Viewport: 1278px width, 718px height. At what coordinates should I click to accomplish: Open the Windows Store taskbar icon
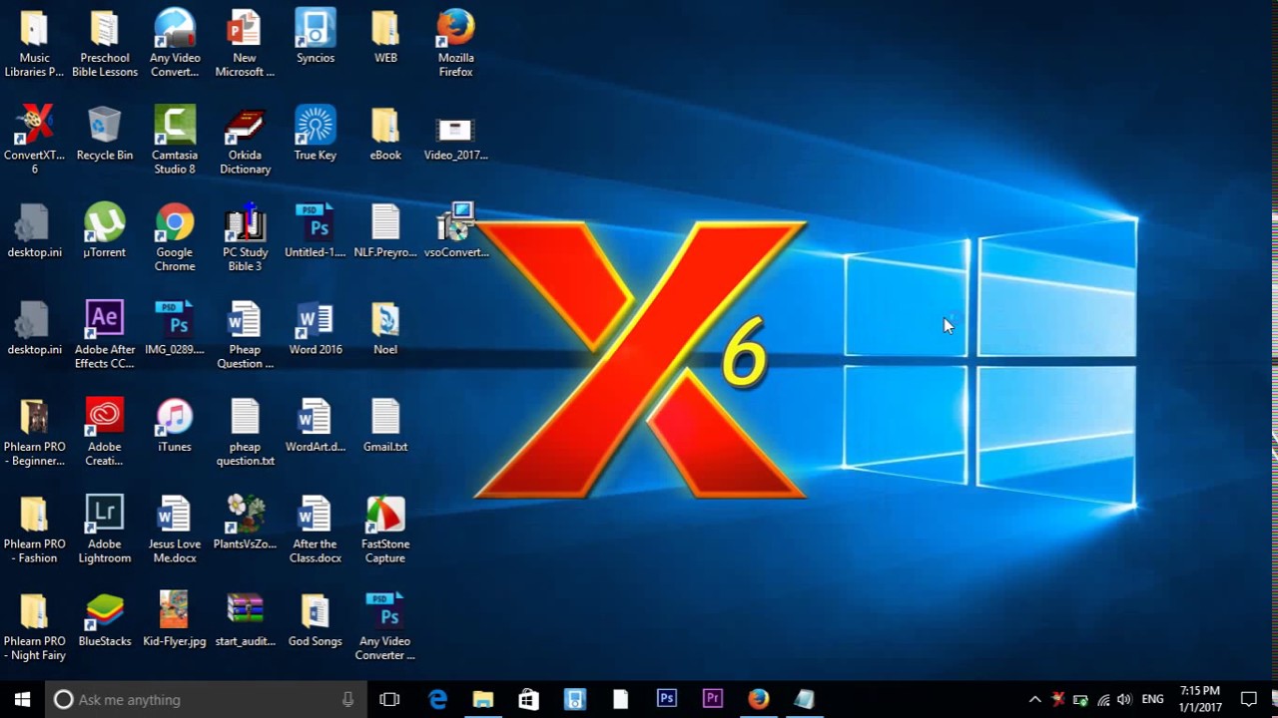pyautogui.click(x=529, y=699)
